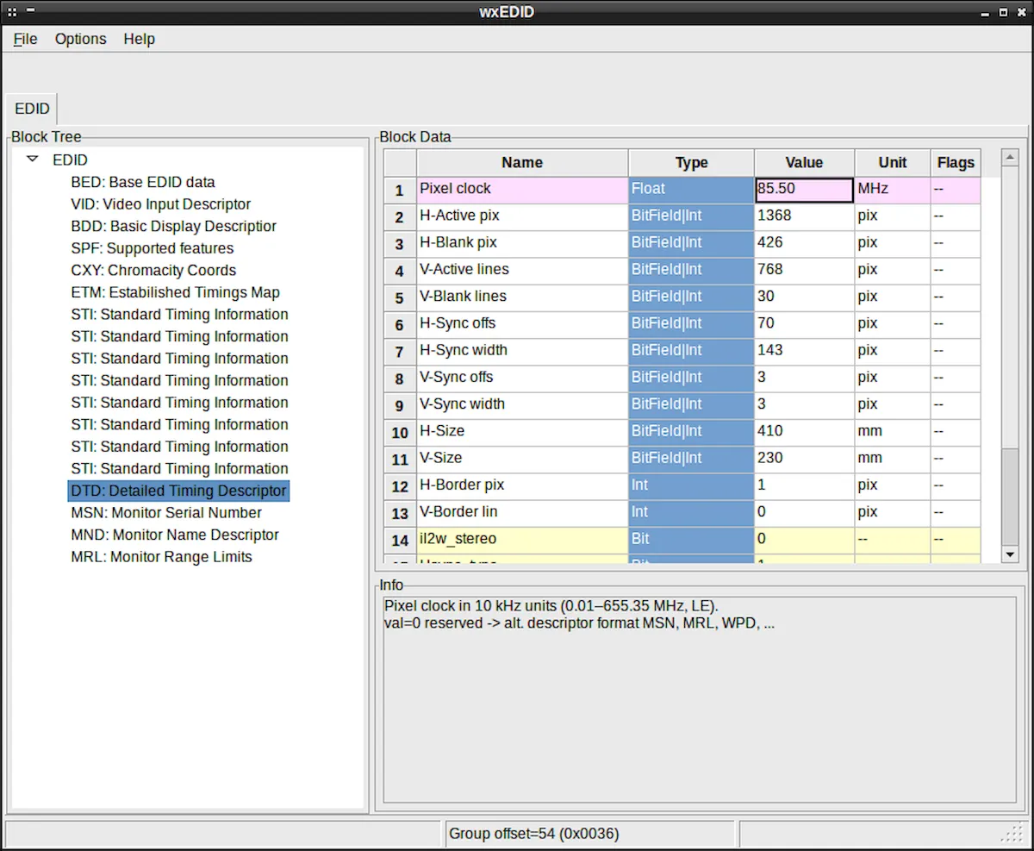The image size is (1034, 851).
Task: Select MND: Monitor Name Descriptor
Action: 175,535
